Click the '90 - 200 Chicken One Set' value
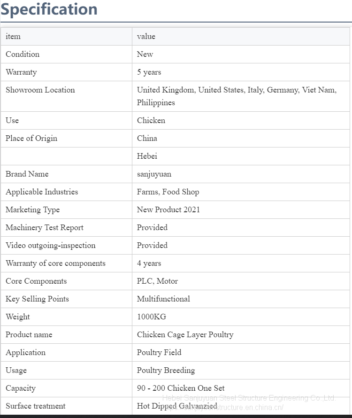352x418 pixels. [x=181, y=388]
